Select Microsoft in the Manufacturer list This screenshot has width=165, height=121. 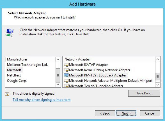[14, 70]
